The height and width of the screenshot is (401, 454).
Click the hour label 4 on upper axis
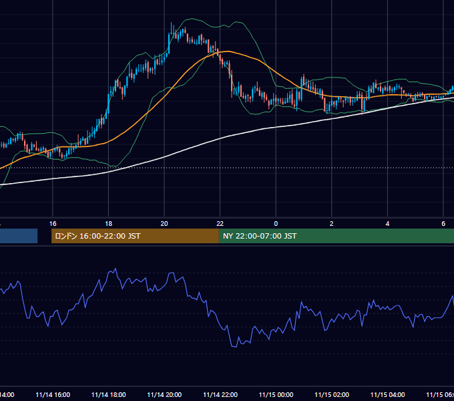click(387, 224)
